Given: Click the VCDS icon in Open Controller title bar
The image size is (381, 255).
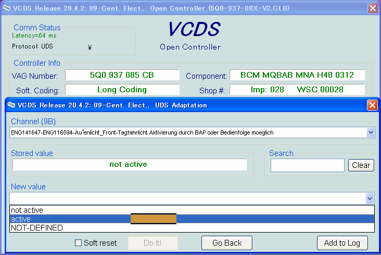Looking at the screenshot, I should click(x=7, y=8).
